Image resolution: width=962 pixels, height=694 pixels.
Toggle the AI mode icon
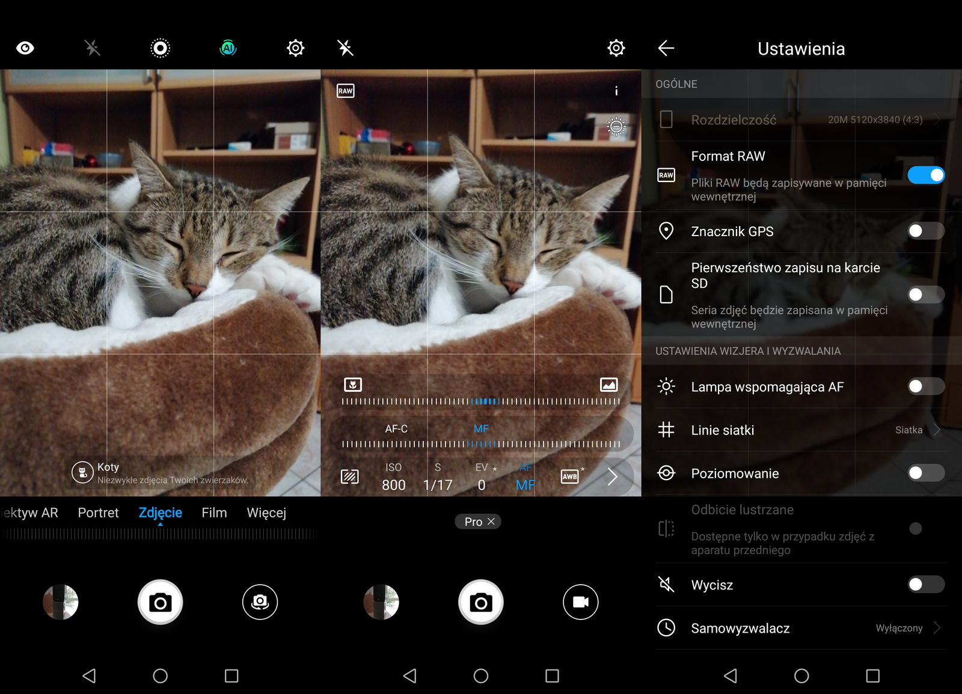click(228, 48)
